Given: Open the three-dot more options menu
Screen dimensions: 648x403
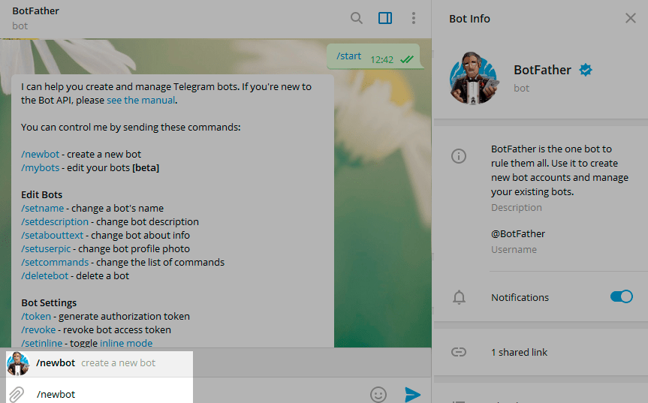Looking at the screenshot, I should point(413,18).
